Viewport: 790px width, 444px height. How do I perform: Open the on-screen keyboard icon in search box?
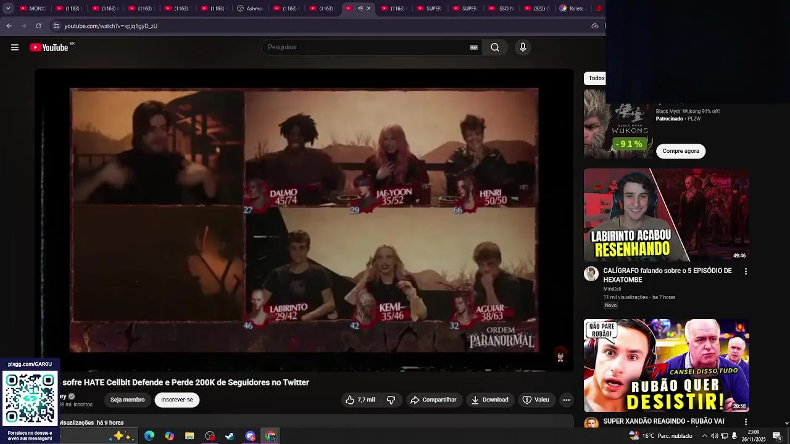click(474, 47)
